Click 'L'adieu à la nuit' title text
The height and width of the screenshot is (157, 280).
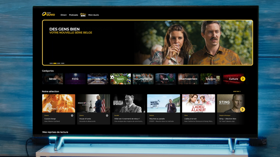pyautogui.click(x=190, y=119)
